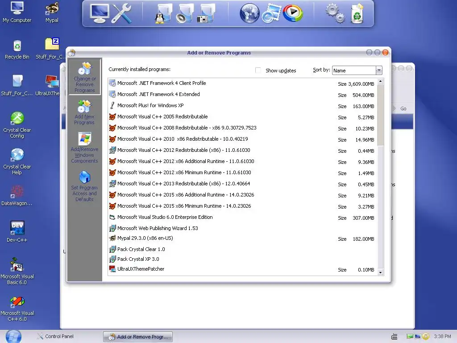Open Crystal Clear Help shortcut
Screen dimensions: 457x343
click(x=17, y=161)
